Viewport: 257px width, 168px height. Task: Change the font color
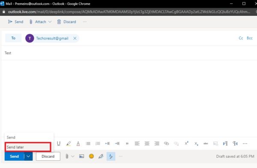[78, 144]
